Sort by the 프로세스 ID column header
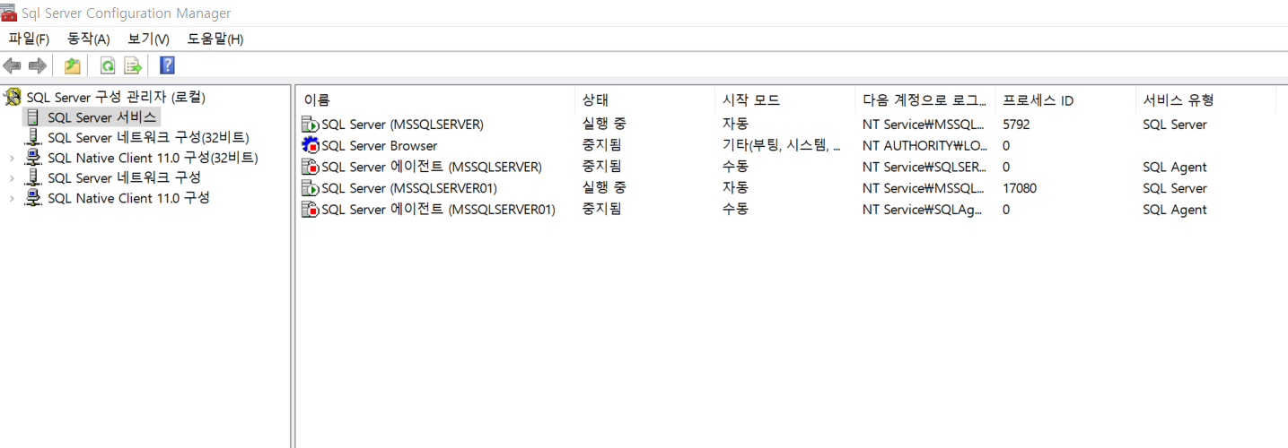Viewport: 1288px width, 448px height. pyautogui.click(x=1065, y=100)
